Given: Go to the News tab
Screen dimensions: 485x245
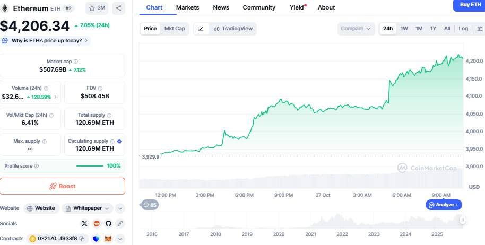Looking at the screenshot, I should (221, 7).
